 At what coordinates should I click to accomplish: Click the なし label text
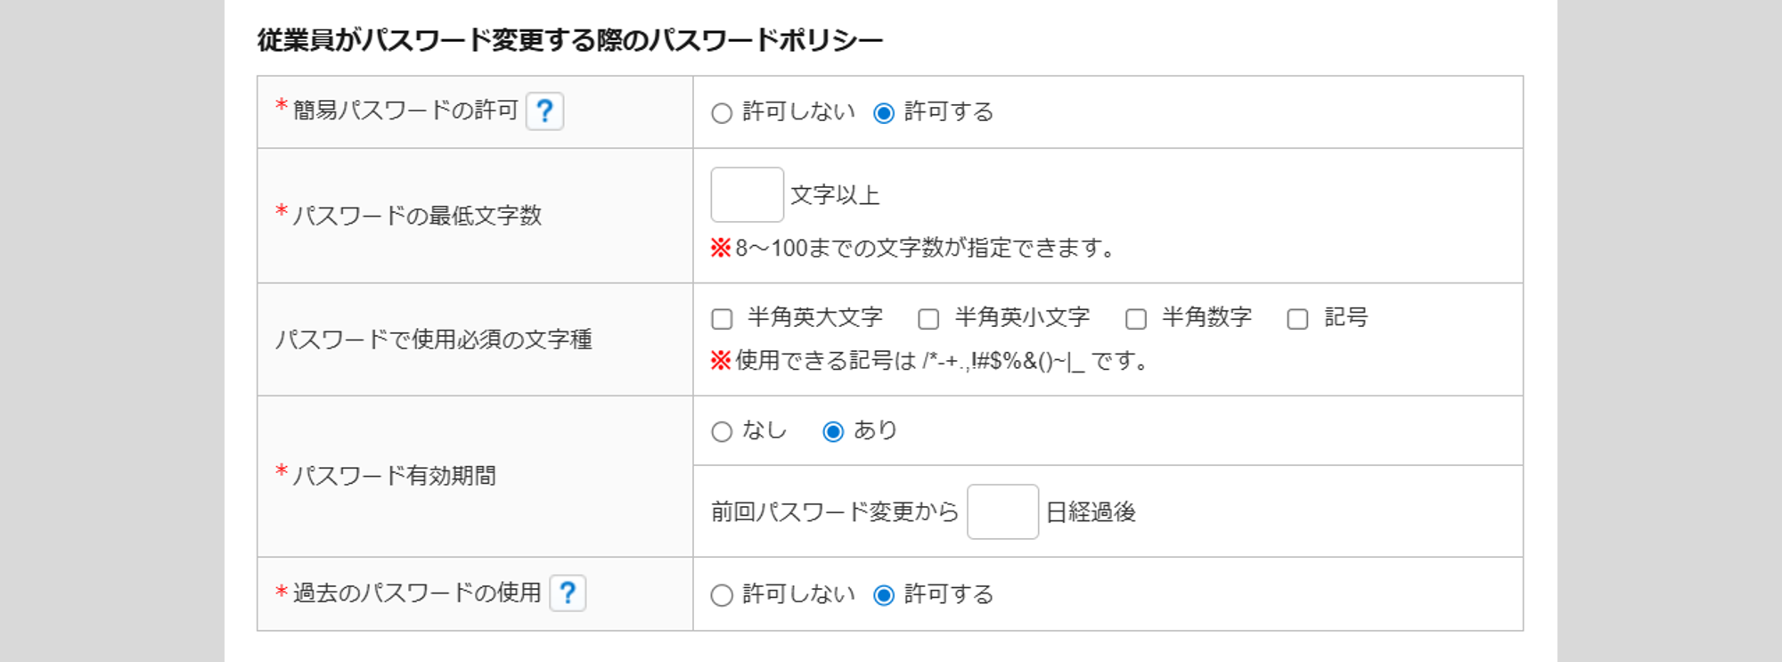pyautogui.click(x=764, y=430)
